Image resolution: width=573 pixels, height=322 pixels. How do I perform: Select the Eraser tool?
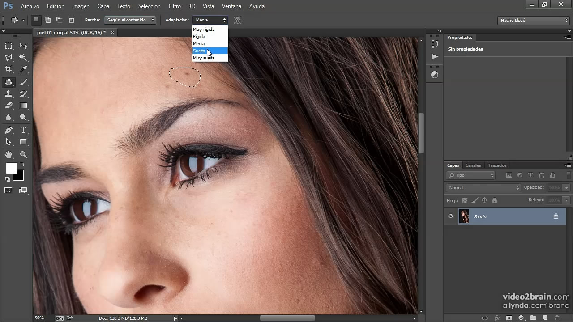point(9,106)
